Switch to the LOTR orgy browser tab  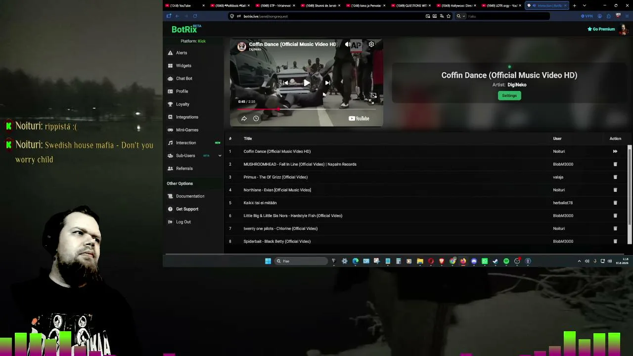point(502,5)
